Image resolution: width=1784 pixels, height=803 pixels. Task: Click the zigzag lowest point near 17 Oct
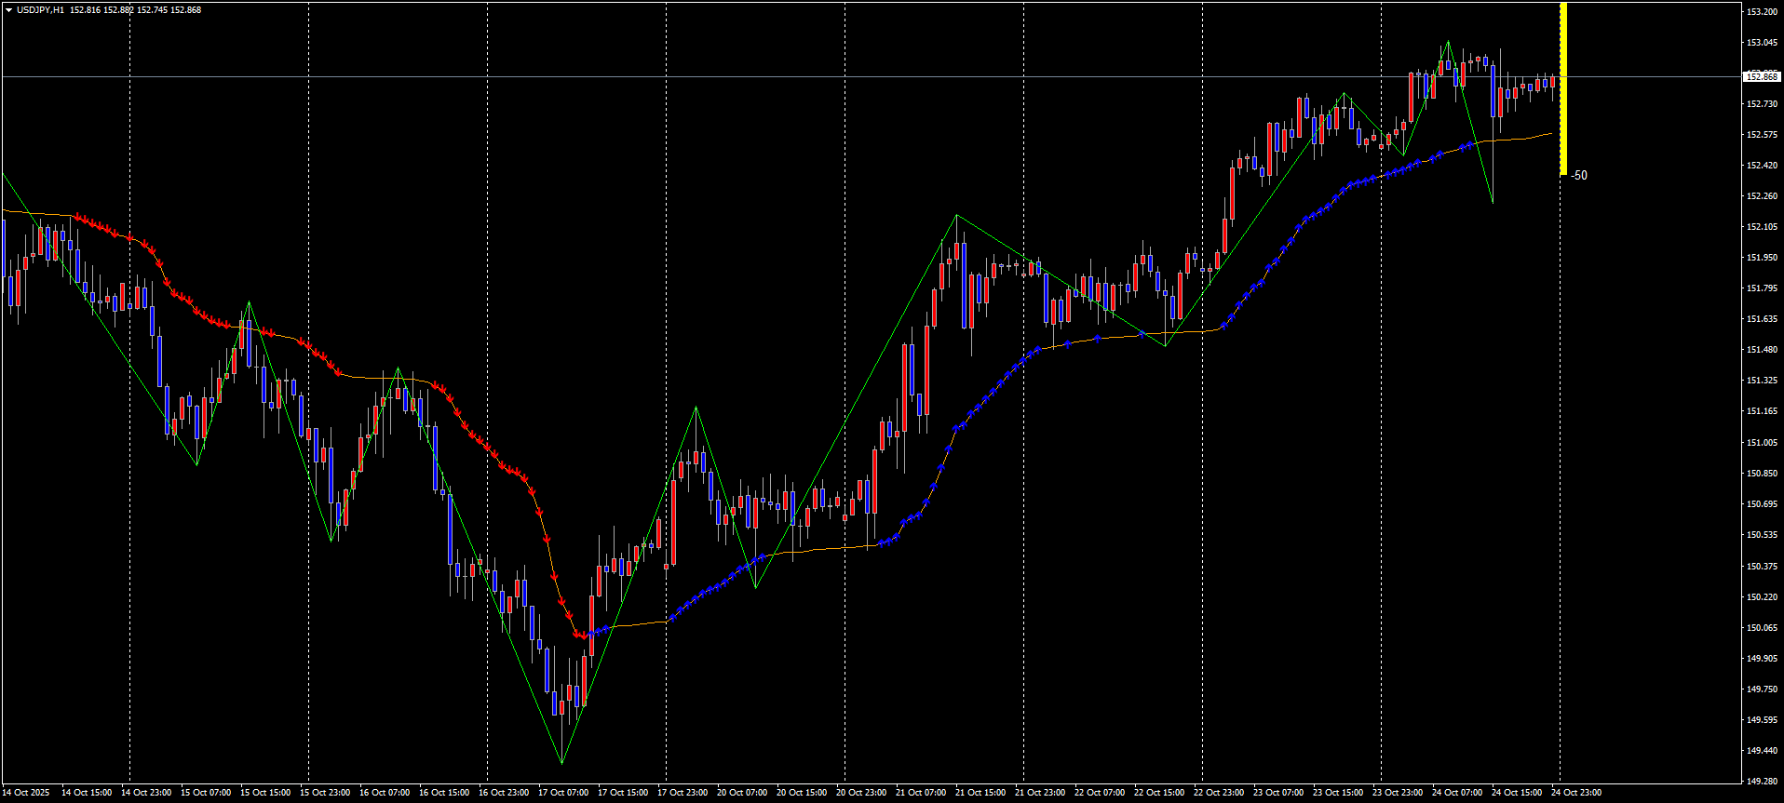pos(562,763)
